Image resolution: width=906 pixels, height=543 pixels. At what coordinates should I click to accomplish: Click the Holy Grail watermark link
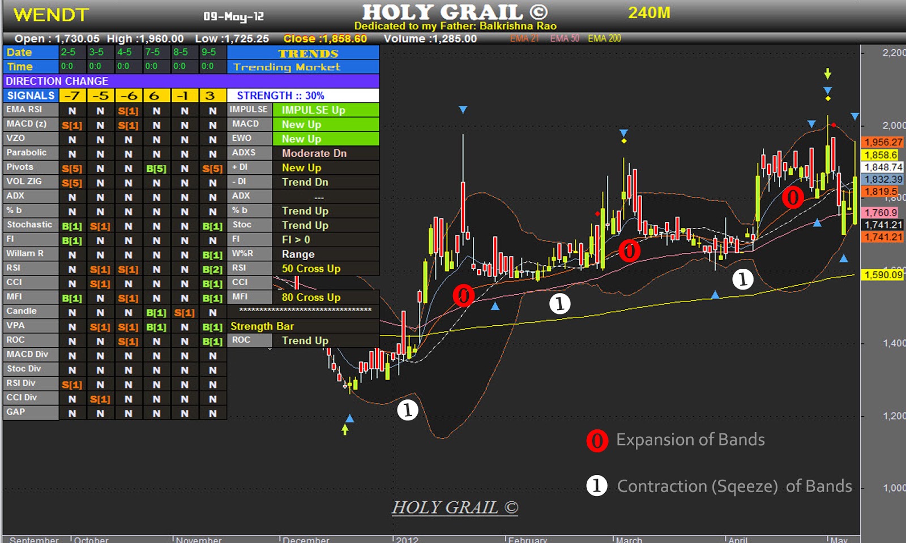(x=455, y=507)
